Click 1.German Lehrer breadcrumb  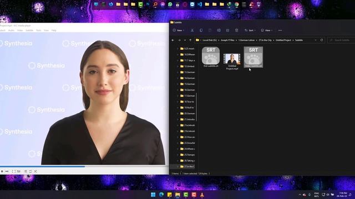(x=246, y=40)
